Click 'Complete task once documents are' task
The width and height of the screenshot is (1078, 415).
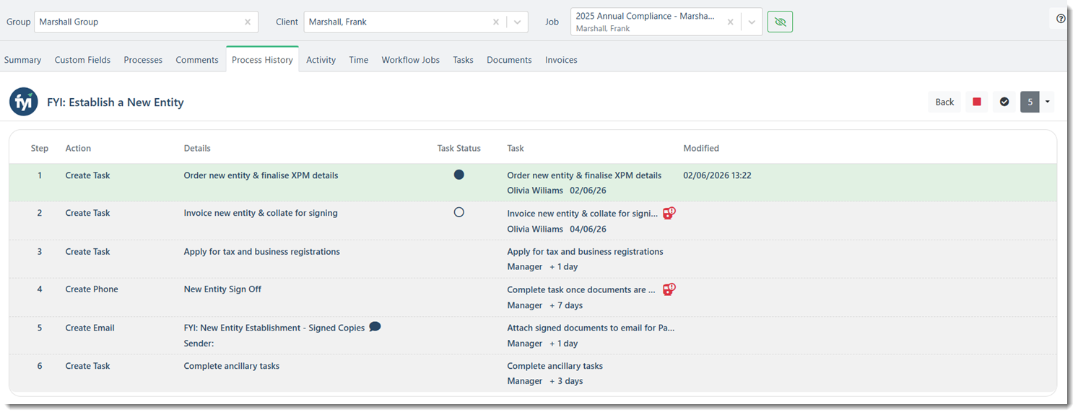(x=581, y=289)
